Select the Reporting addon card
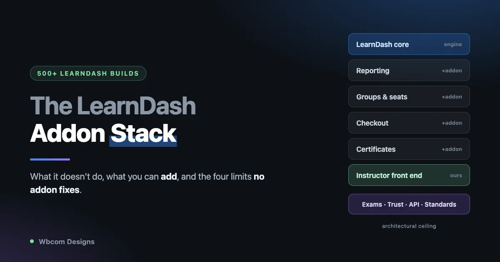 pos(409,70)
